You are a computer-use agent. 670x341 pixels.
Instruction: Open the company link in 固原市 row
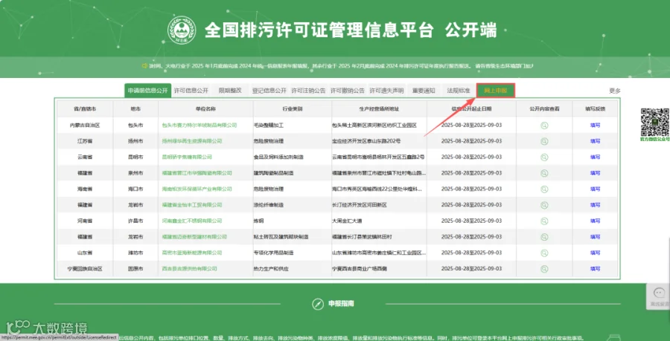[x=189, y=269]
